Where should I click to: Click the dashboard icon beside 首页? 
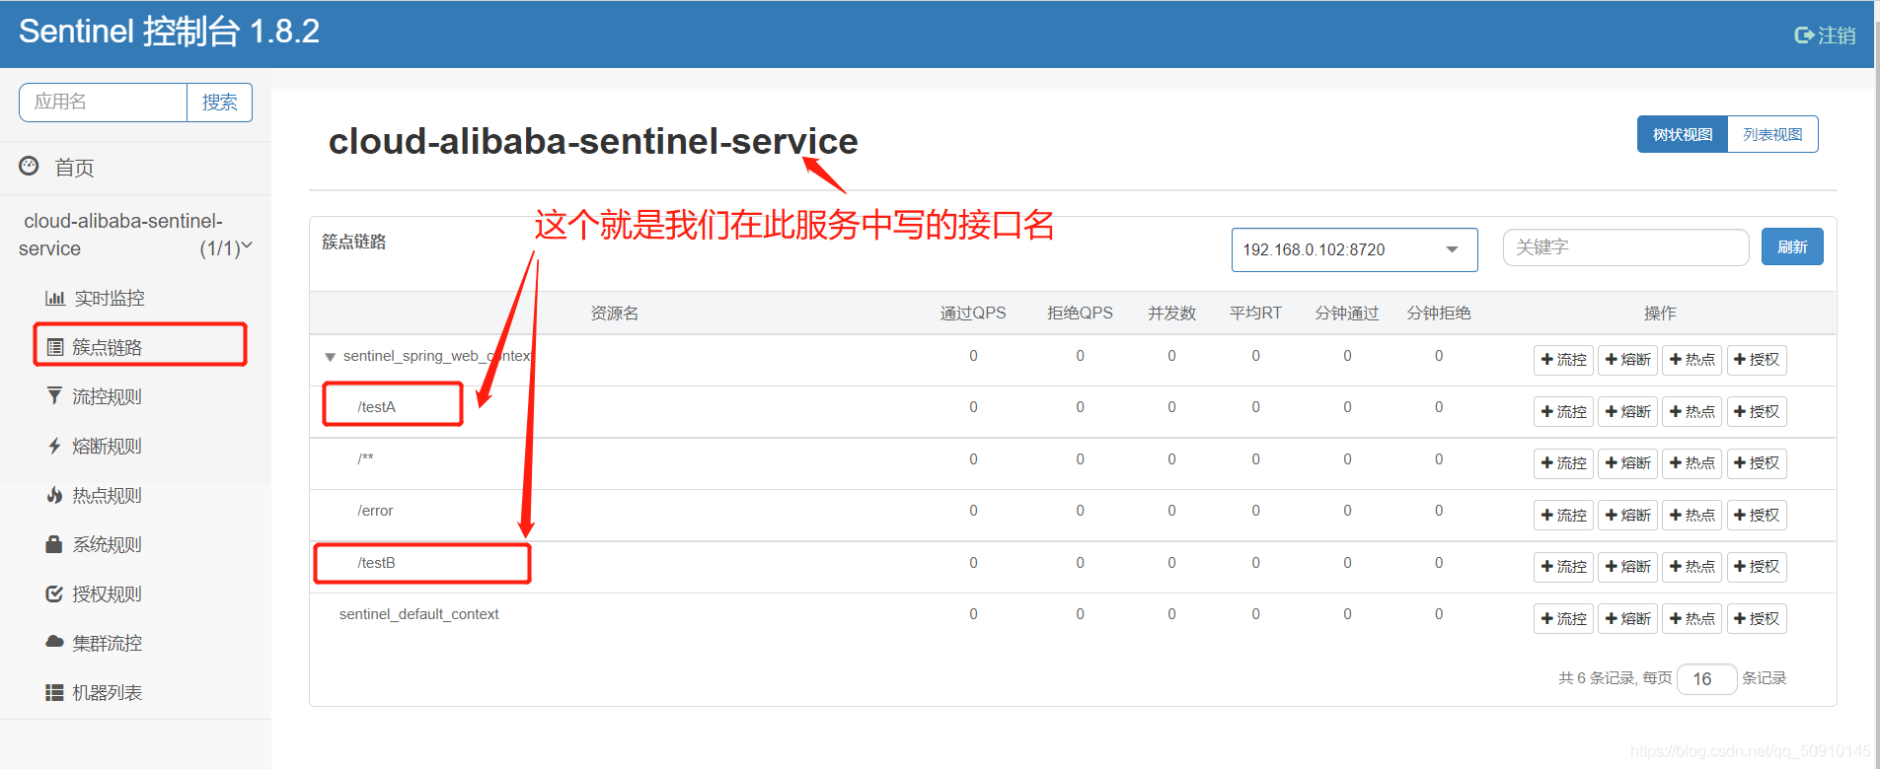click(x=29, y=166)
